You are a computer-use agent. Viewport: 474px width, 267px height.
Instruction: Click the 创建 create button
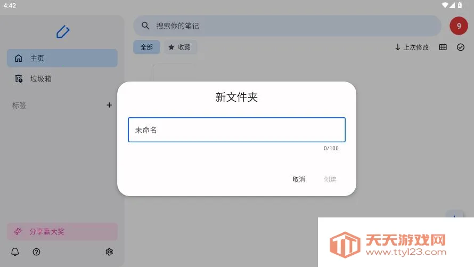(330, 179)
